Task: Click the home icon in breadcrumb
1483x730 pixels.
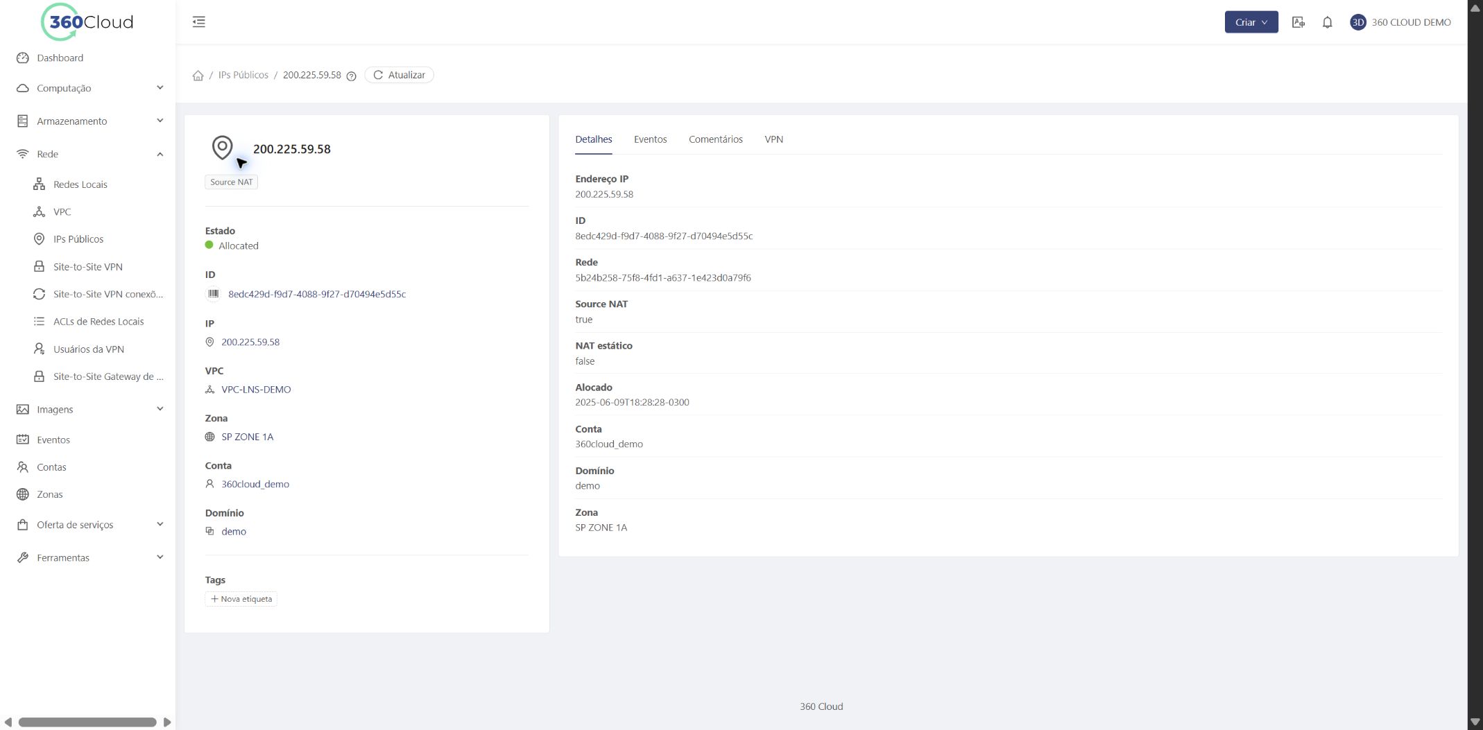Action: [x=198, y=75]
